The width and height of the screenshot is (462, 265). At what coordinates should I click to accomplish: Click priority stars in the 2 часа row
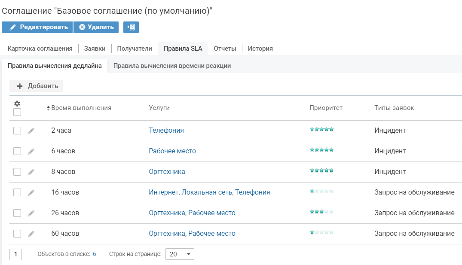pos(321,129)
